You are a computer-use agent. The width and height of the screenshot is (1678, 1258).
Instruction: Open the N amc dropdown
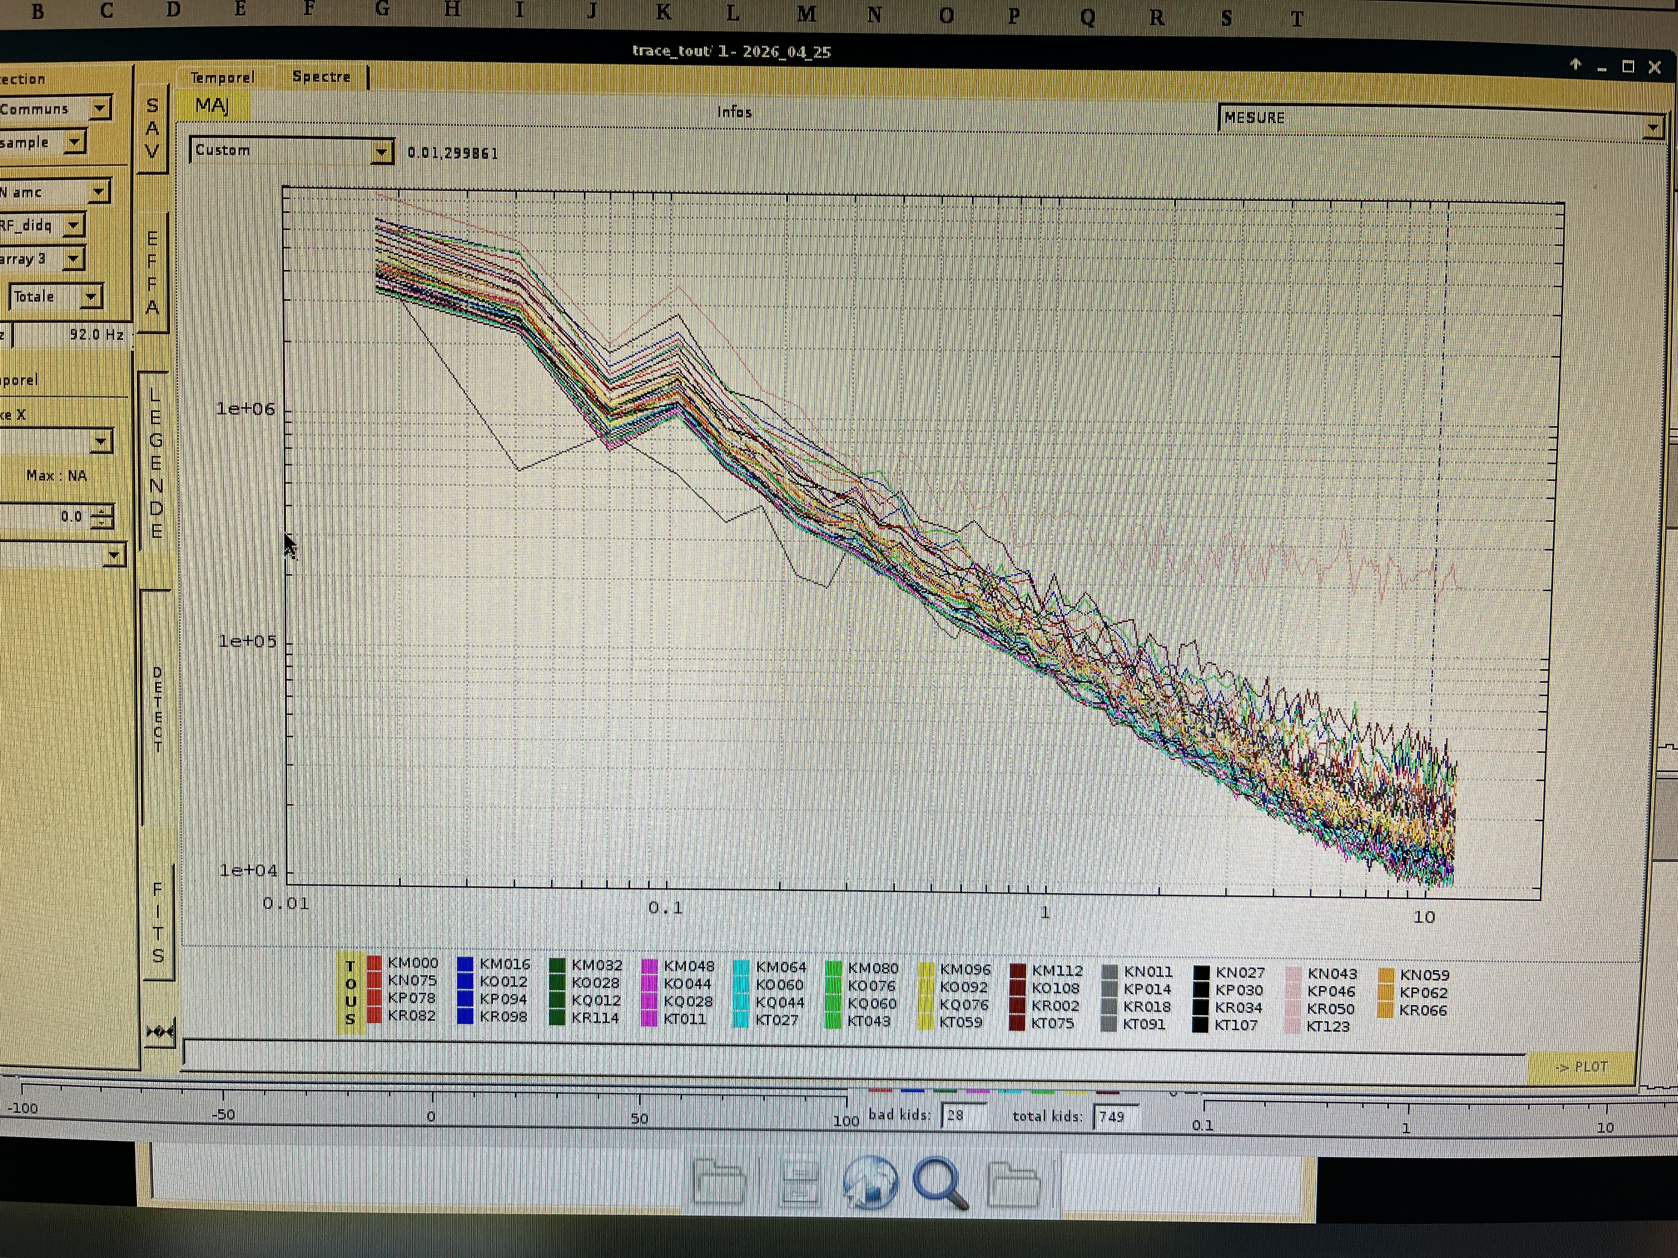point(55,192)
